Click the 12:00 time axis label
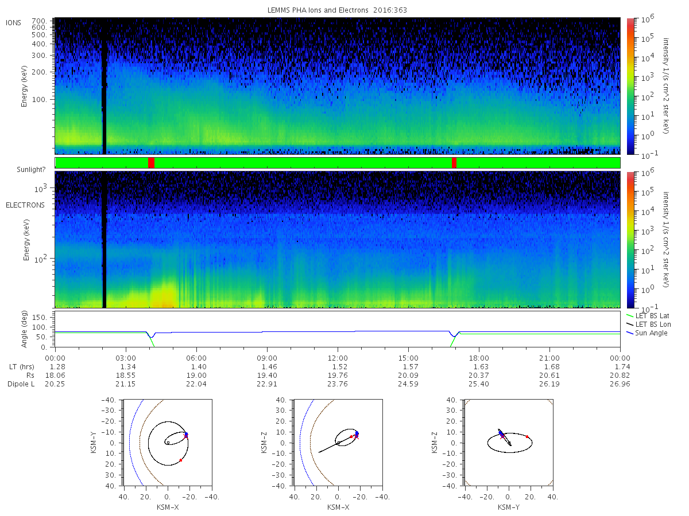This screenshot has height=516, width=689. pyautogui.click(x=338, y=358)
